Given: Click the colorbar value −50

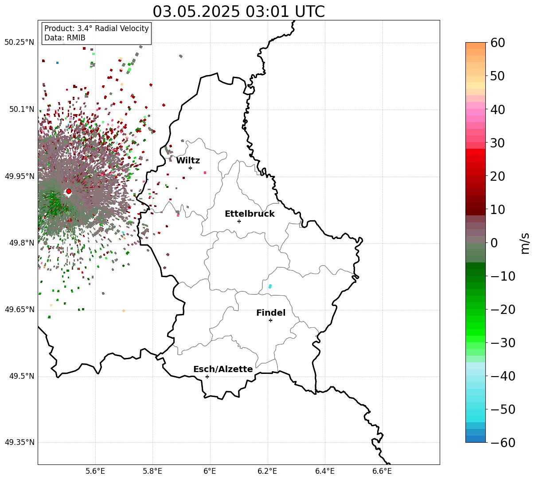Looking at the screenshot, I should [x=503, y=409].
